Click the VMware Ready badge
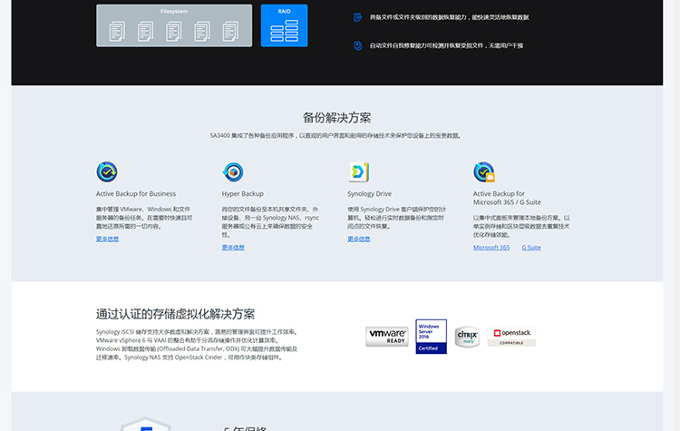 387,337
